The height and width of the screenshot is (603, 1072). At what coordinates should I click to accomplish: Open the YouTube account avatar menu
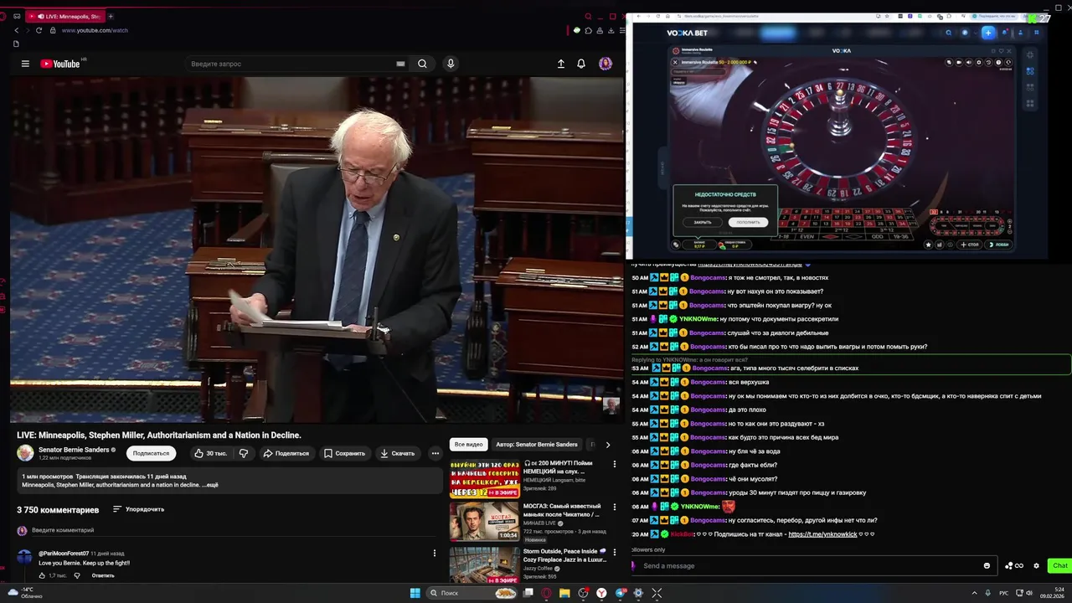[606, 64]
